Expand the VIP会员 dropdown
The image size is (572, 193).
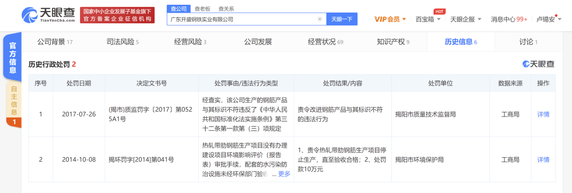pos(390,20)
